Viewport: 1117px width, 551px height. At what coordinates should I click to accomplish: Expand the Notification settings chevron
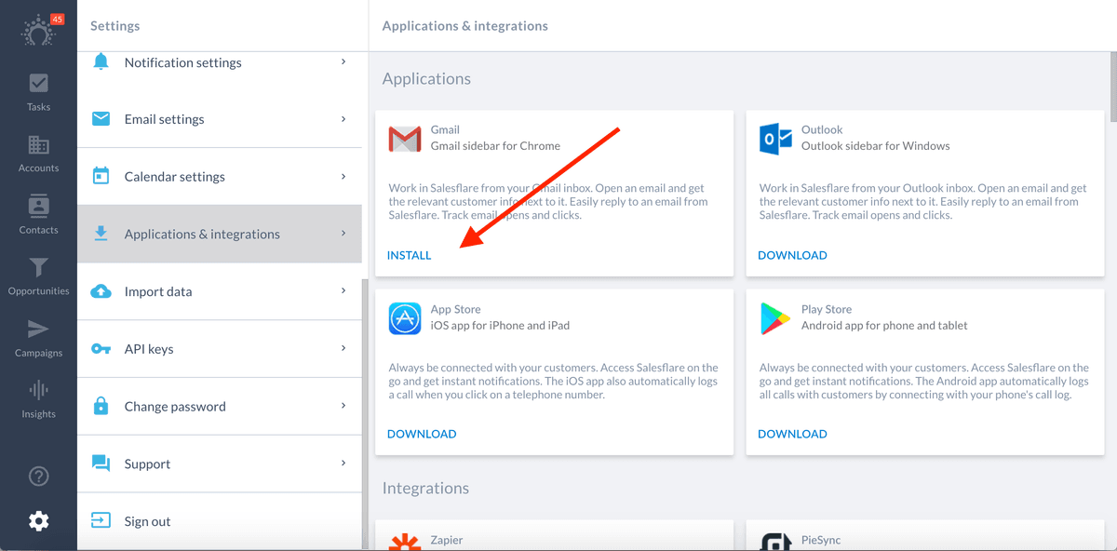click(343, 61)
